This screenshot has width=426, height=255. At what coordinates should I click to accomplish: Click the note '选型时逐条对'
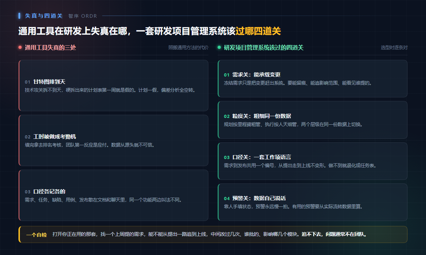[394, 47]
